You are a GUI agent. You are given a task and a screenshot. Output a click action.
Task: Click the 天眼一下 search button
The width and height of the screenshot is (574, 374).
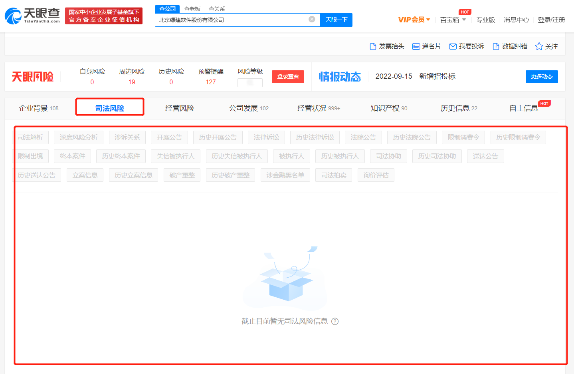coord(336,20)
